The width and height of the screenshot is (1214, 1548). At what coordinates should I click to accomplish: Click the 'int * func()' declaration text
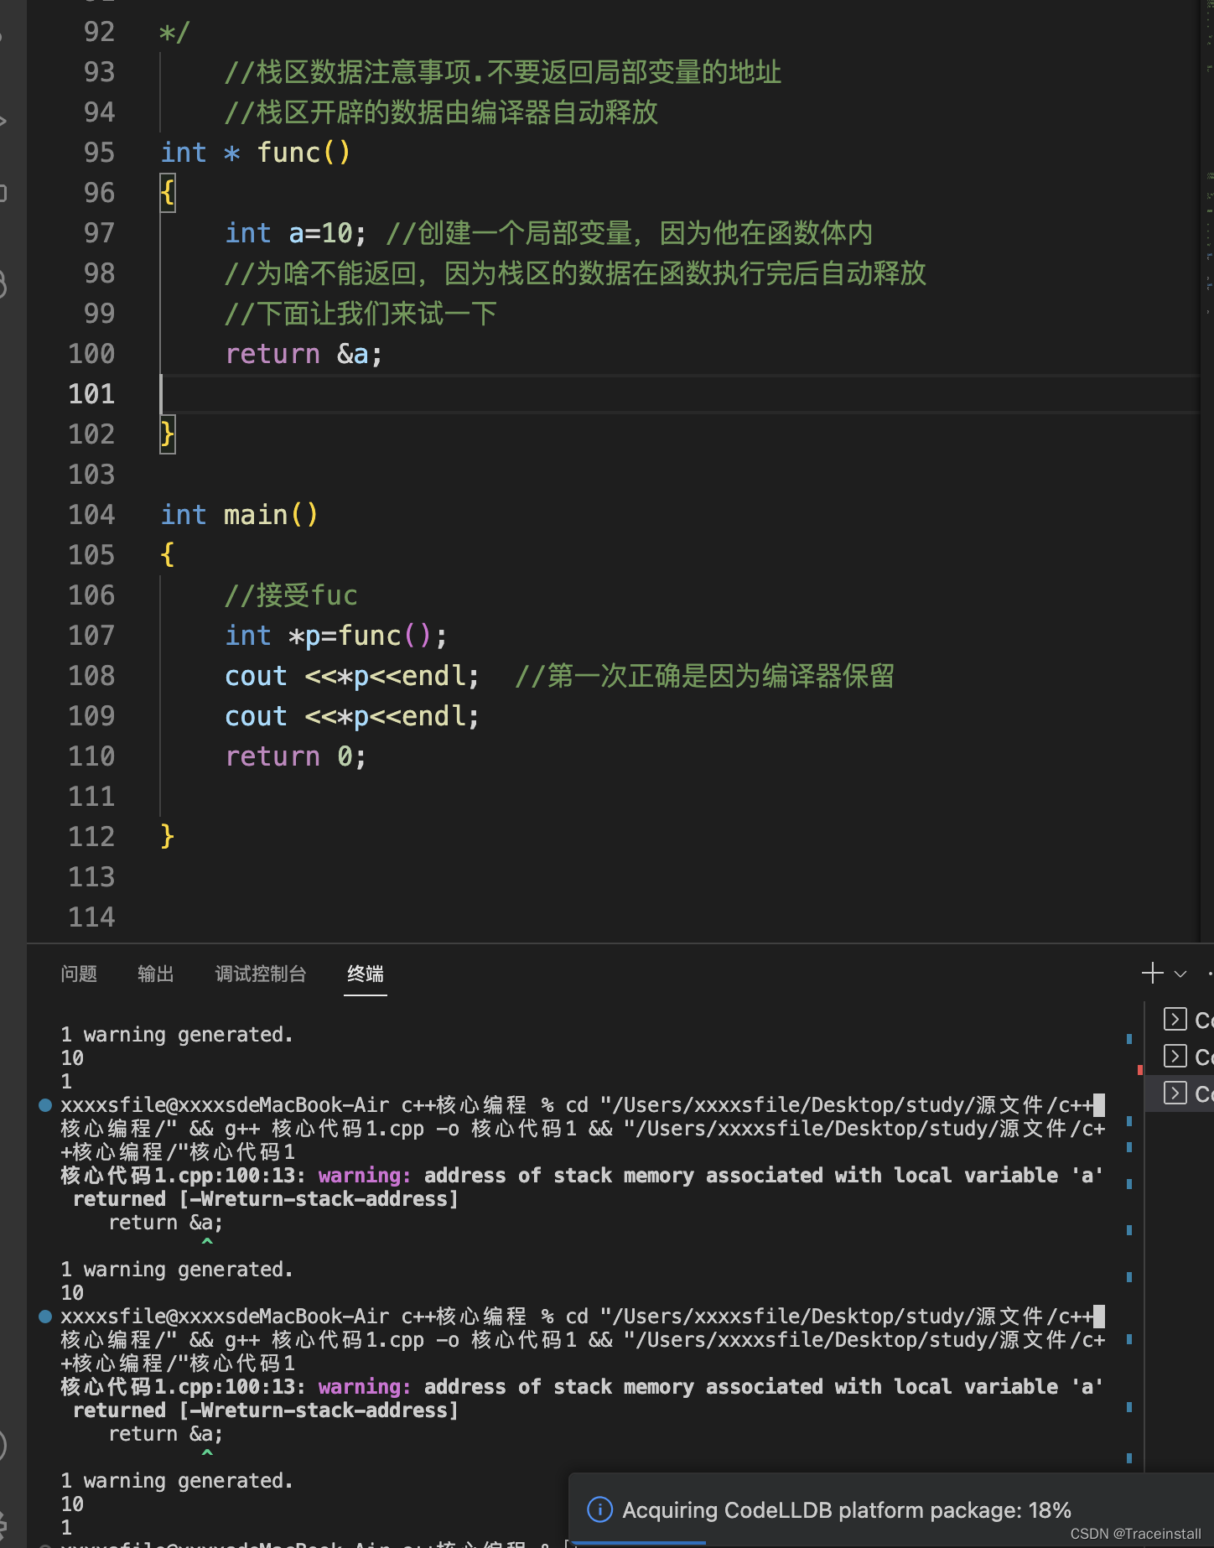point(256,153)
